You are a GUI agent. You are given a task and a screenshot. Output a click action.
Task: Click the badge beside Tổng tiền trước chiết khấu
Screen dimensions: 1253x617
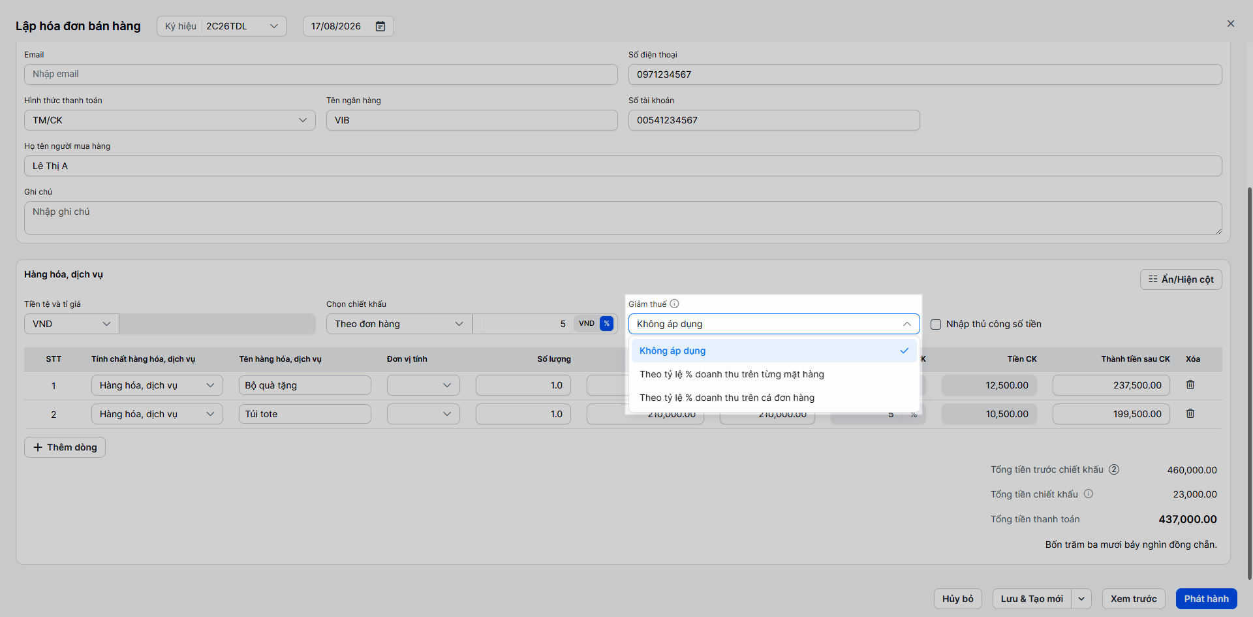coord(1115,469)
